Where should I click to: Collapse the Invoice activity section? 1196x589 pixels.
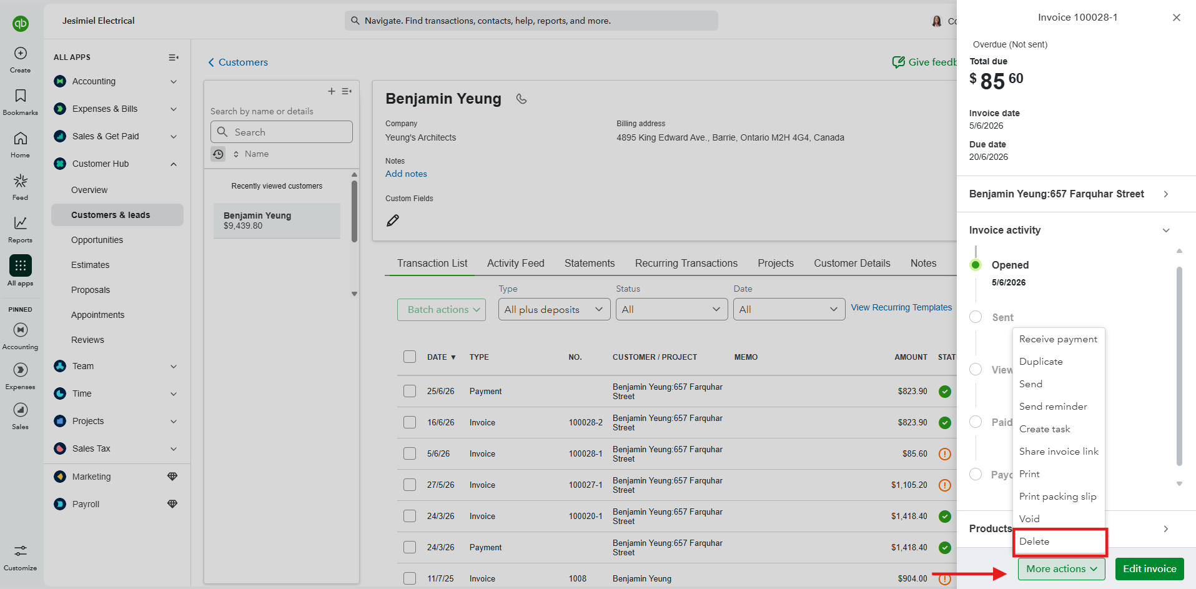pyautogui.click(x=1166, y=230)
